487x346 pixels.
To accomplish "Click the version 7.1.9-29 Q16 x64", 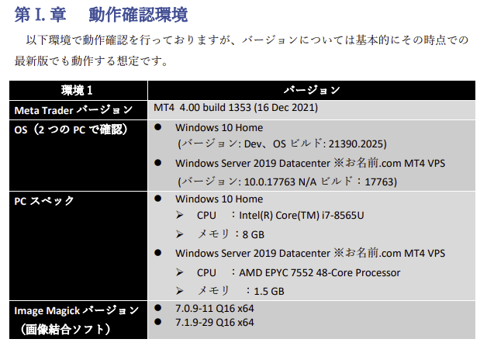I will [215, 323].
